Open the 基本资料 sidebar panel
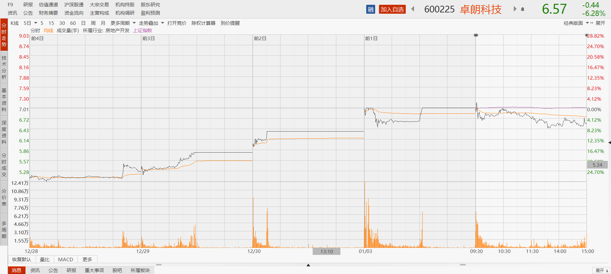 pyautogui.click(x=4, y=100)
